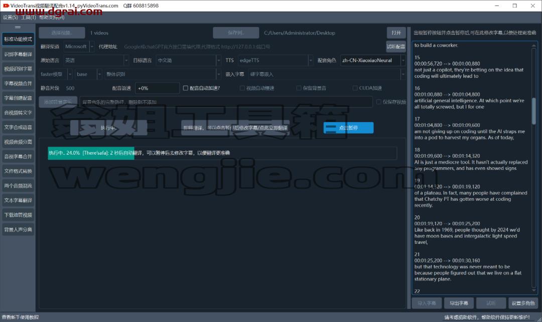
Task: Click the pause icon button 点击暂停
Action: (348, 128)
